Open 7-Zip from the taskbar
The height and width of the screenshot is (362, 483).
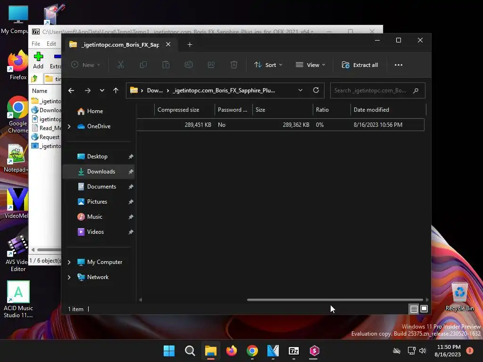pos(293,351)
